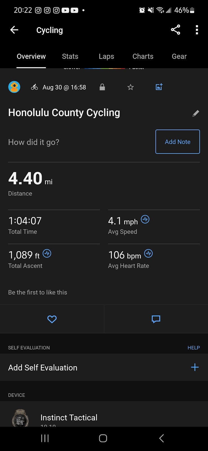Image resolution: width=208 pixels, height=451 pixels.
Task: Toggle the privacy lock icon
Action: [102, 87]
